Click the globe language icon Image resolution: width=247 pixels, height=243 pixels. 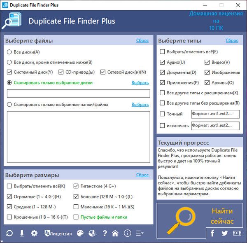click(92, 234)
